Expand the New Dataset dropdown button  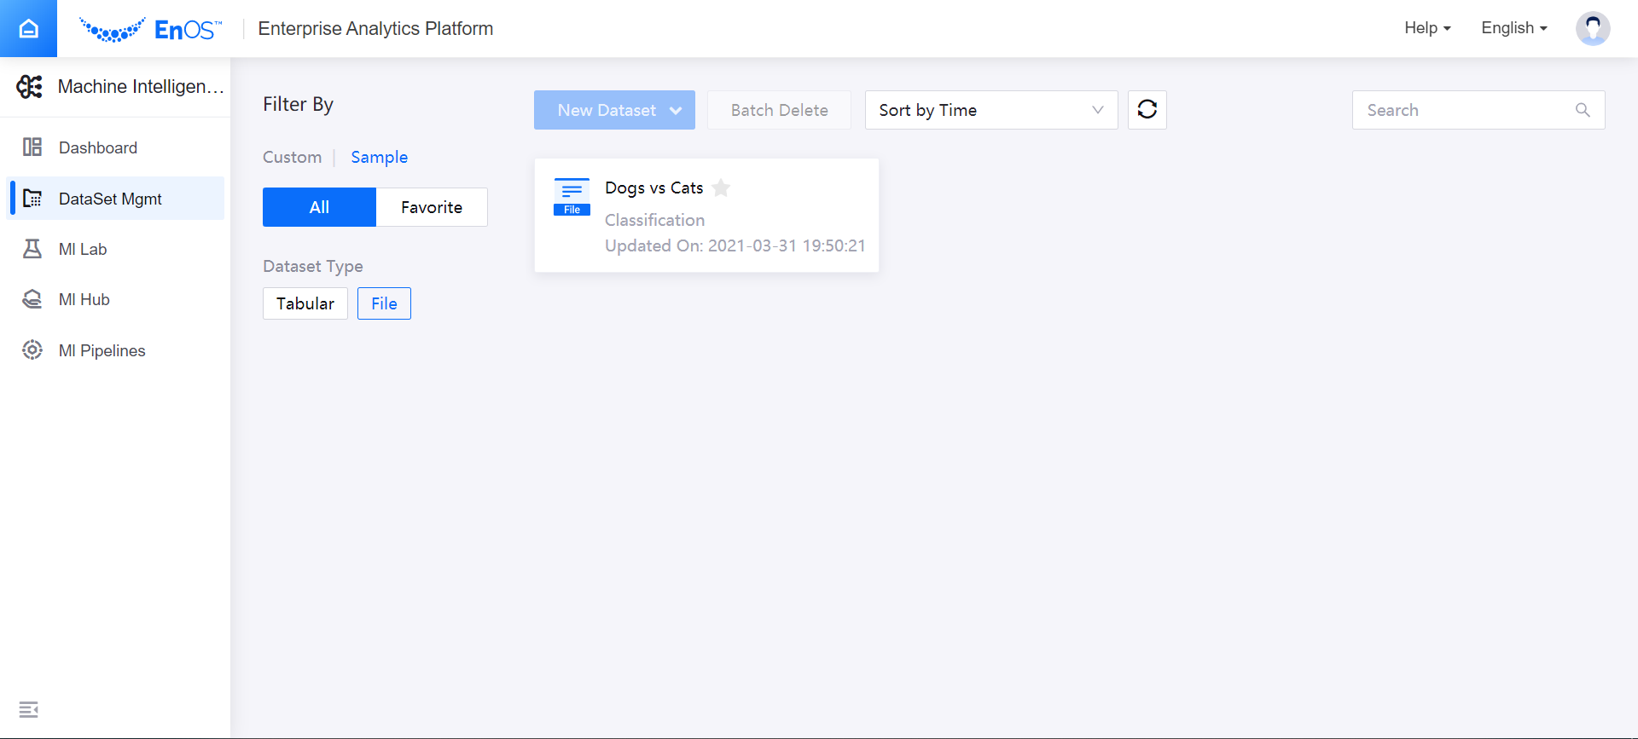(614, 110)
